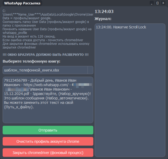Click log entry 13:24:00 Нажатие Scroll Lock

pyautogui.click(x=121, y=27)
